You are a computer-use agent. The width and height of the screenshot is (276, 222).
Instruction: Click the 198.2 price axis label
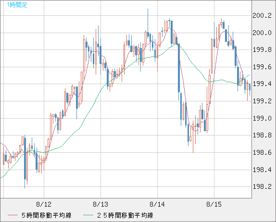click(x=262, y=186)
